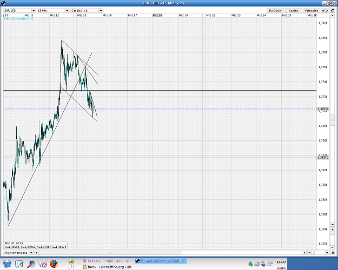Image resolution: width=338 pixels, height=270 pixels.
Task: Click the download indicator showing 177
Action: [71, 264]
